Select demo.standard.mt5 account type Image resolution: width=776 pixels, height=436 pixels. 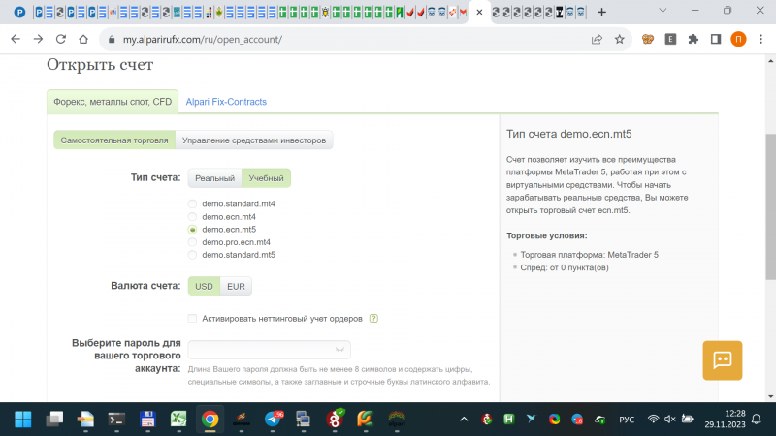pyautogui.click(x=192, y=255)
